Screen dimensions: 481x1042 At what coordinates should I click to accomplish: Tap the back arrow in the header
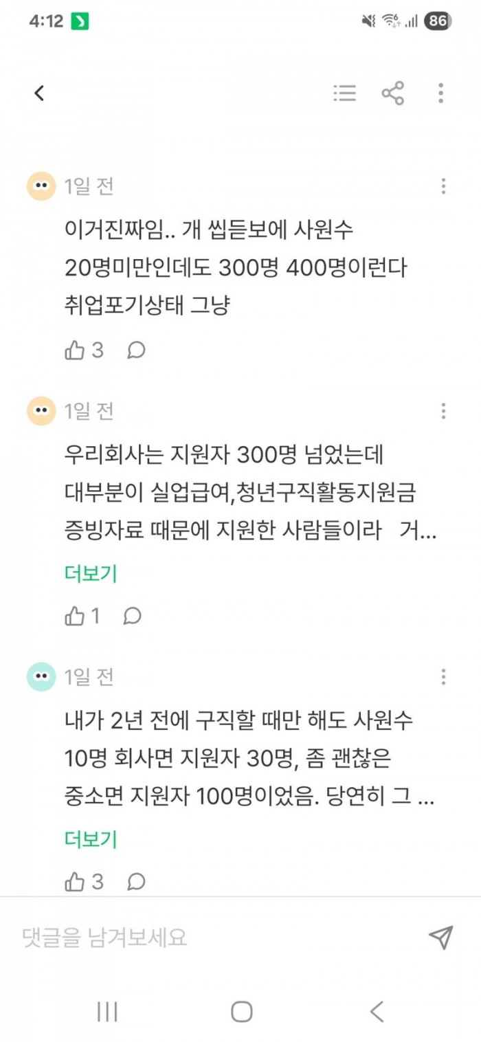[x=39, y=93]
